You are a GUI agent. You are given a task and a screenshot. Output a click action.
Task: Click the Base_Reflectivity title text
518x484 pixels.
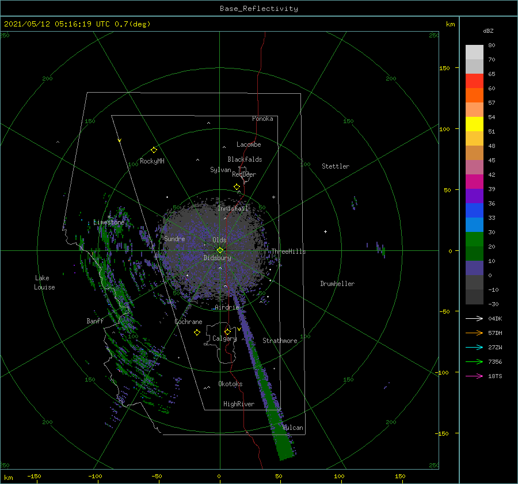[259, 9]
